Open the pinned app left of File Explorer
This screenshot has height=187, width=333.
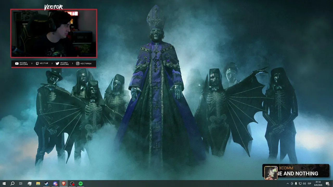(29, 184)
